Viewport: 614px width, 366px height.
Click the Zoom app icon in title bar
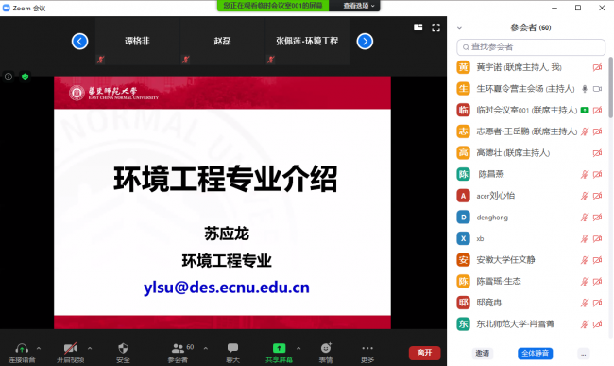(x=6, y=8)
